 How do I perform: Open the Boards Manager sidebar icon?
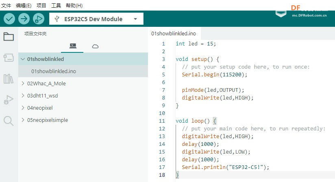[x=9, y=58]
